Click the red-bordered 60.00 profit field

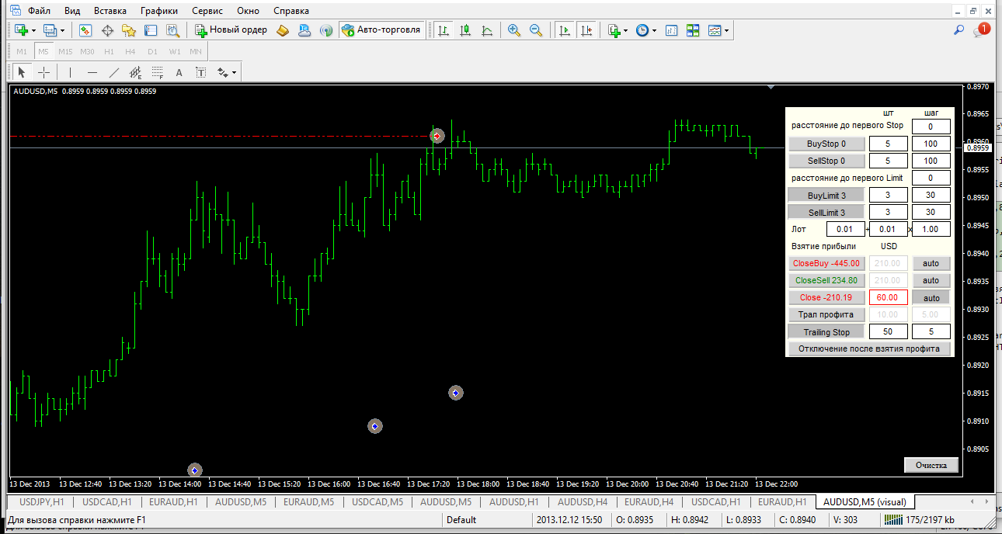point(888,298)
